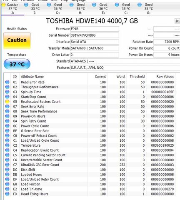The image size is (180, 200).
Task: Click the Worst column header
Action: tap(117, 77)
